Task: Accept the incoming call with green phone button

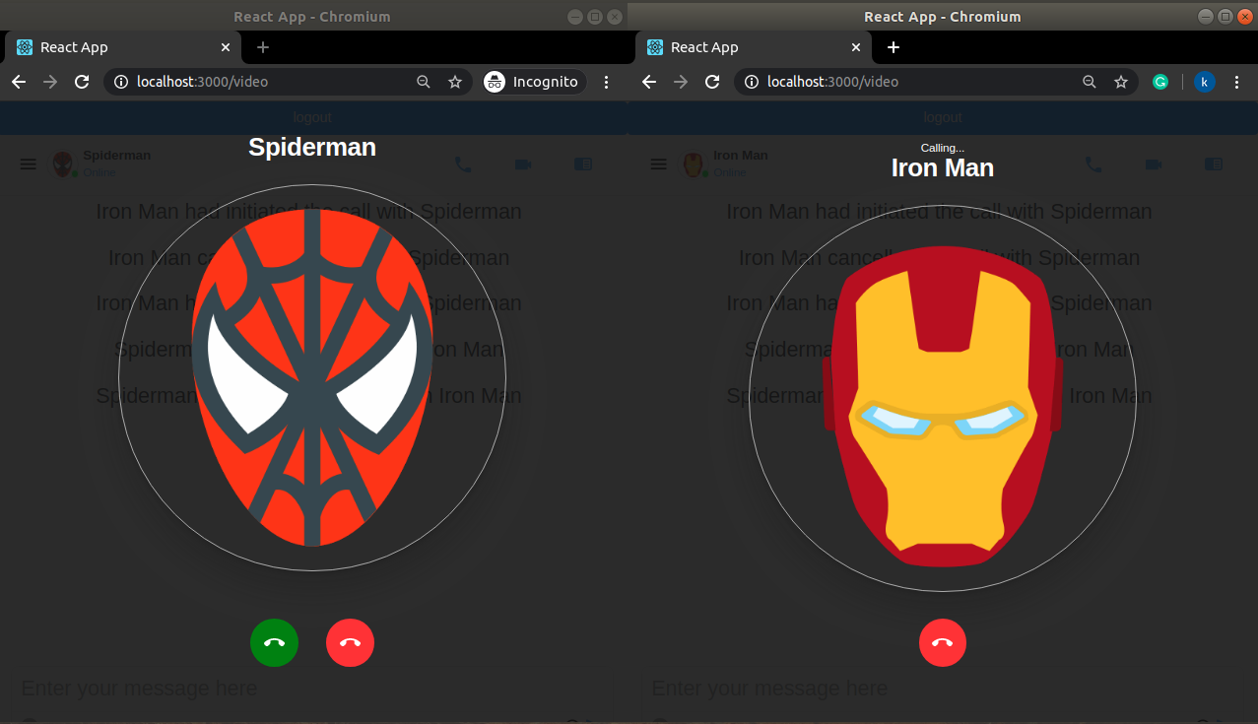Action: (274, 643)
